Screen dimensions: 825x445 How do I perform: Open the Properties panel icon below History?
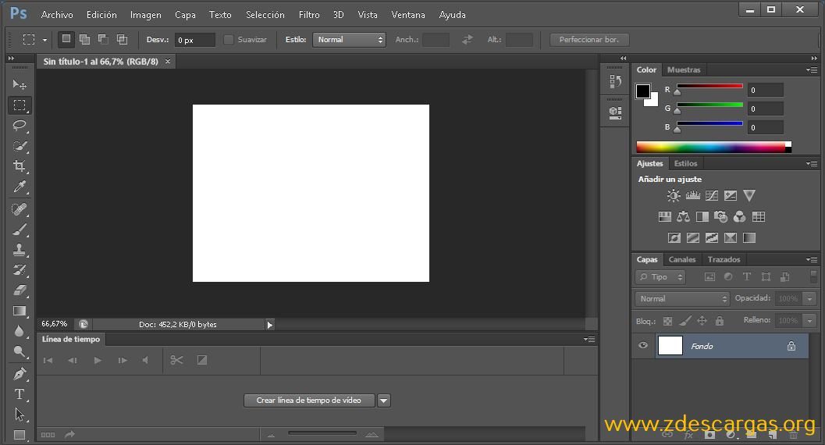615,112
